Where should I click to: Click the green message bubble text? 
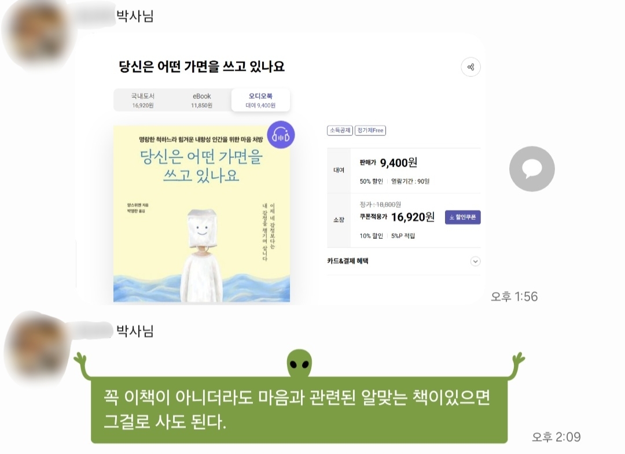click(297, 409)
